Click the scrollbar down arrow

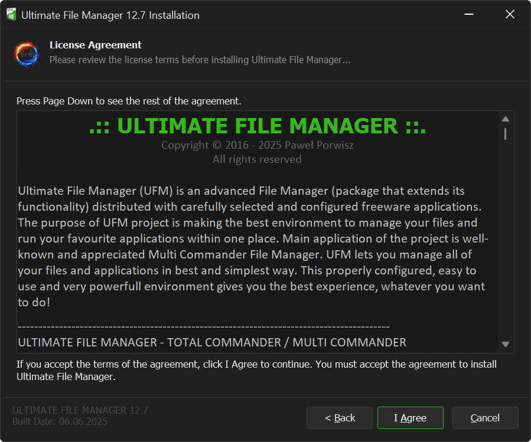(506, 344)
